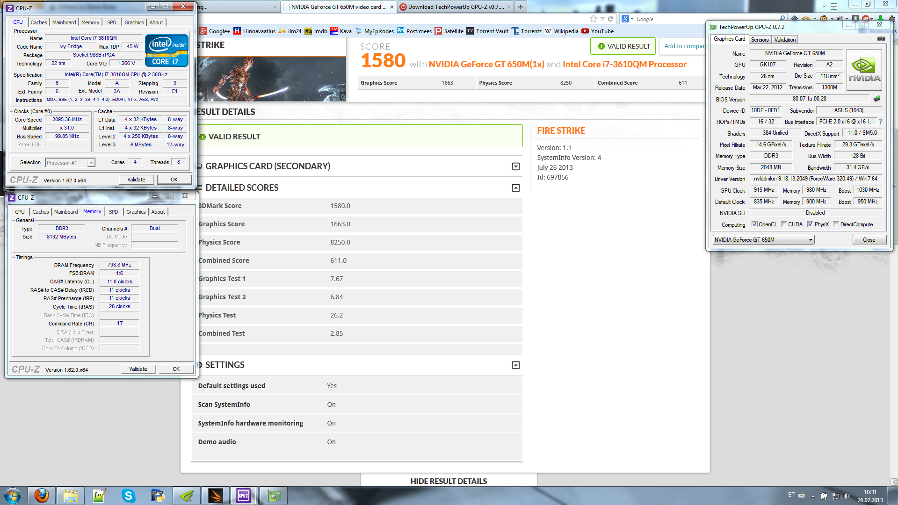Click Validate in the CPU-Z CPU window
This screenshot has width=898, height=505.
pyautogui.click(x=136, y=180)
